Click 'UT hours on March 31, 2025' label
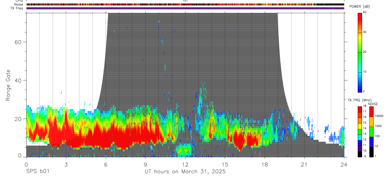 pyautogui.click(x=185, y=172)
